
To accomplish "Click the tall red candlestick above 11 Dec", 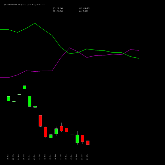I will 40,121.
